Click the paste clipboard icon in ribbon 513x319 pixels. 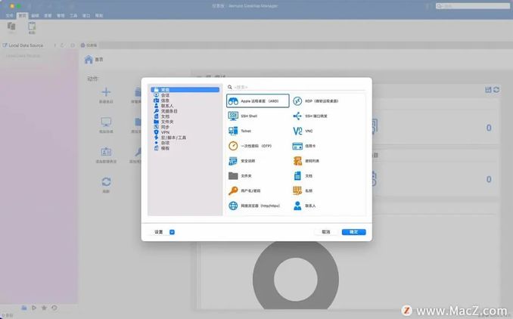32,27
